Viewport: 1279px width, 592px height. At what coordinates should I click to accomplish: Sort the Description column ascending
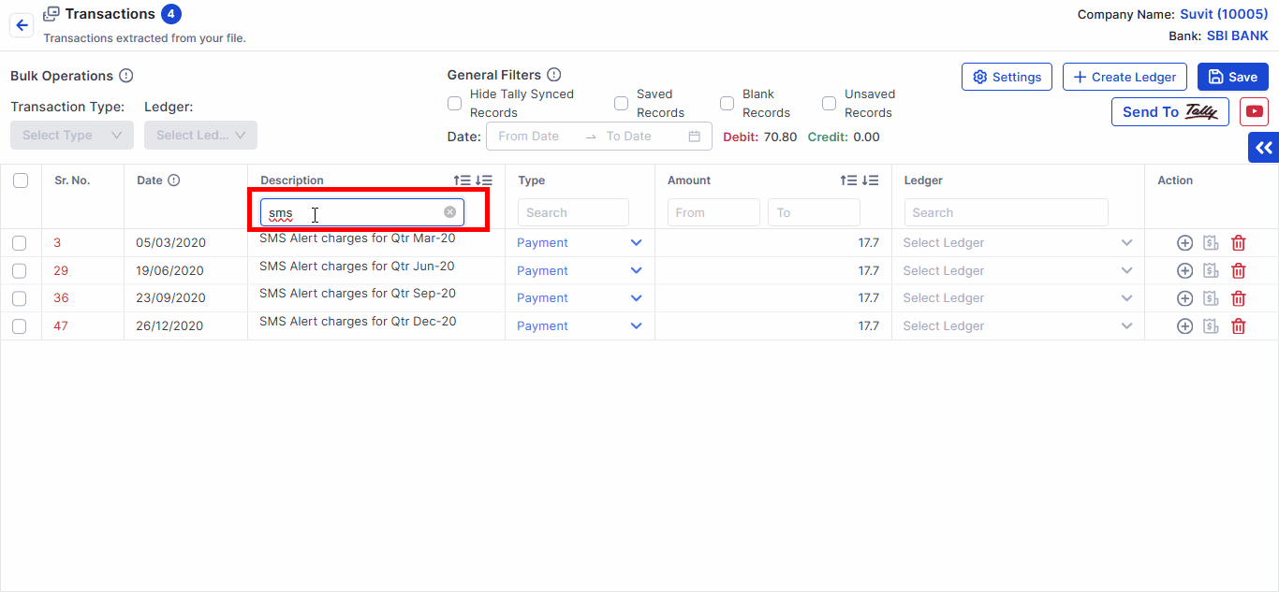(x=463, y=180)
